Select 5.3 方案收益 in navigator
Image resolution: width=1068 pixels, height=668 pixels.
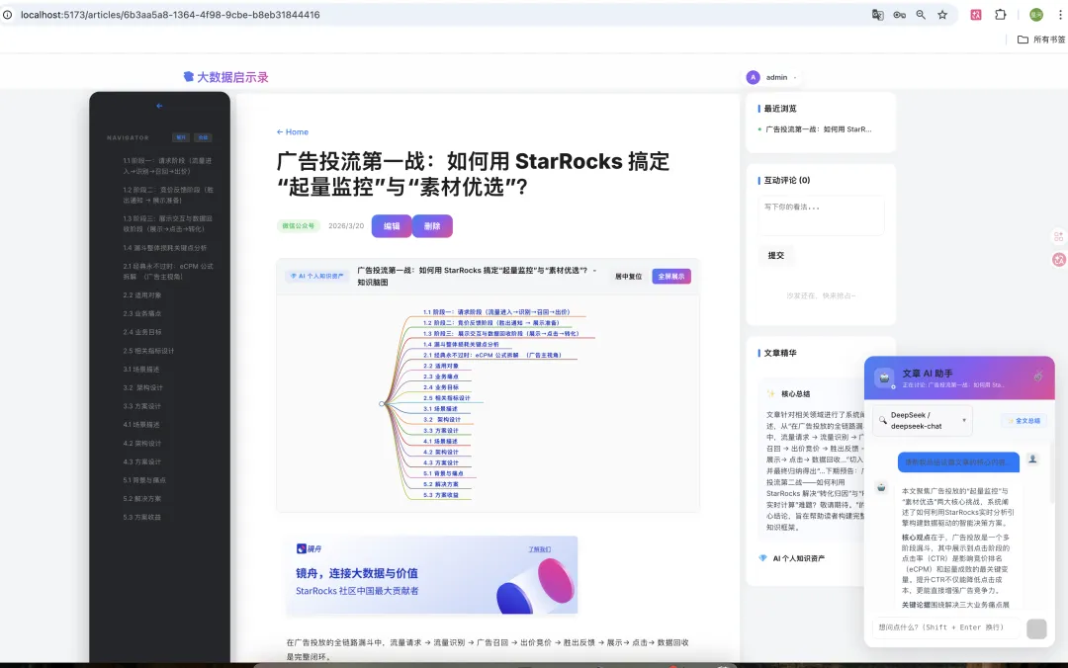142,517
